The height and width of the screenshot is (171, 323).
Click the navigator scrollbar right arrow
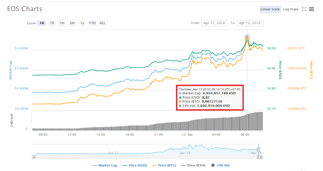pyautogui.click(x=261, y=157)
